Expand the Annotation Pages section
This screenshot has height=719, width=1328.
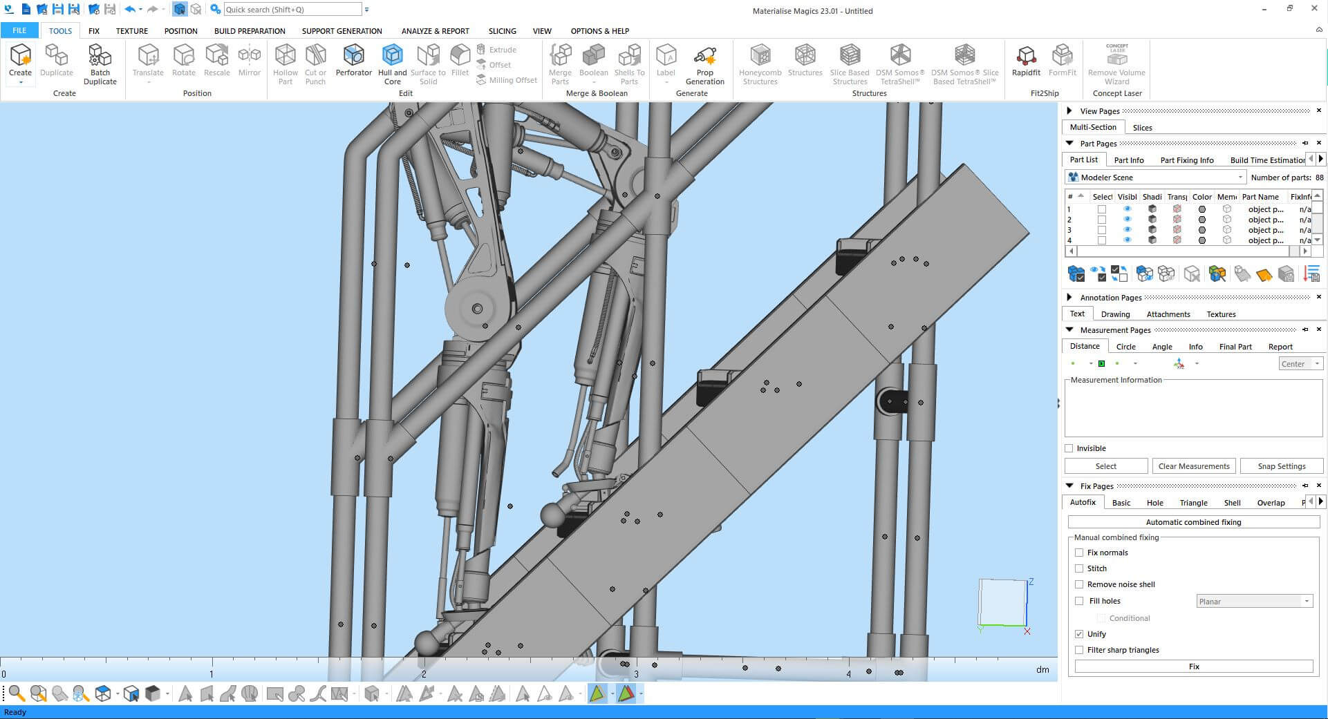1069,297
